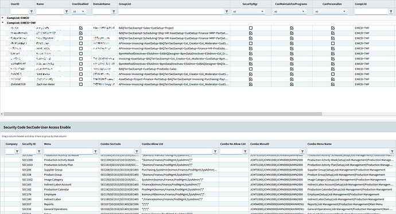396x214 pixels.
Task: Open the SecurityMgr 'All' filter dropdown
Action: [x=249, y=11]
